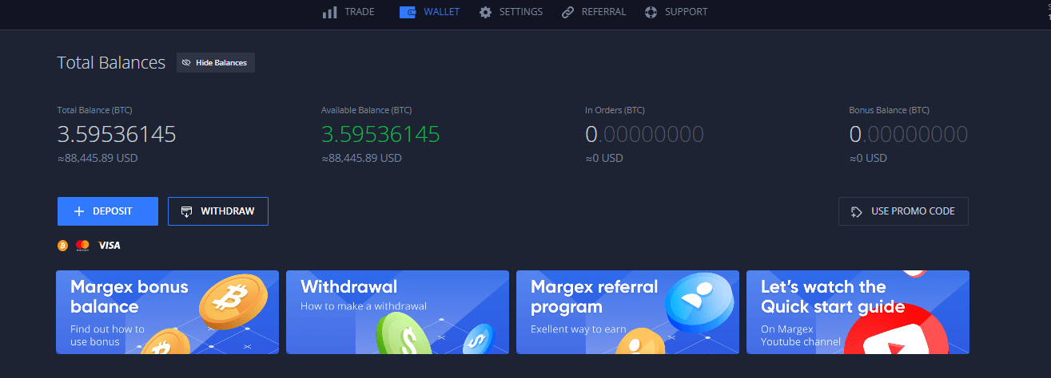Click the Referral chain-link icon
Screen dimensions: 1051x378
(x=567, y=13)
